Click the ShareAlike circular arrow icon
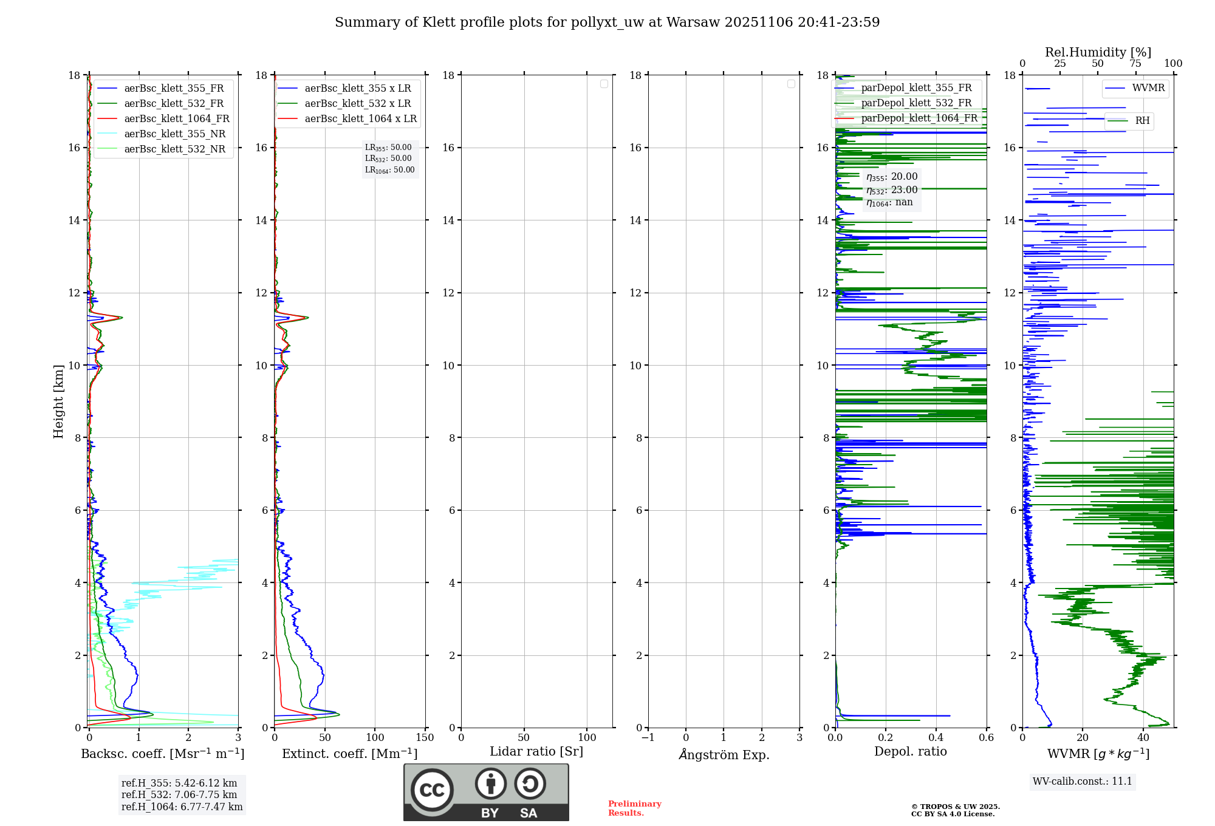Screen dimensions: 1215x826 (x=530, y=783)
